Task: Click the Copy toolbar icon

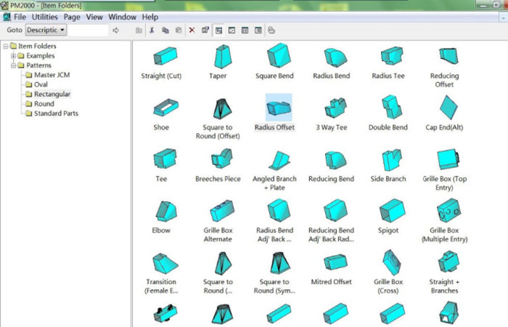Action: pyautogui.click(x=165, y=31)
